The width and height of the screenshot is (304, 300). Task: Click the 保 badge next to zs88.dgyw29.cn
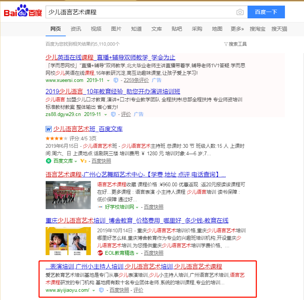pyautogui.click(x=113, y=114)
